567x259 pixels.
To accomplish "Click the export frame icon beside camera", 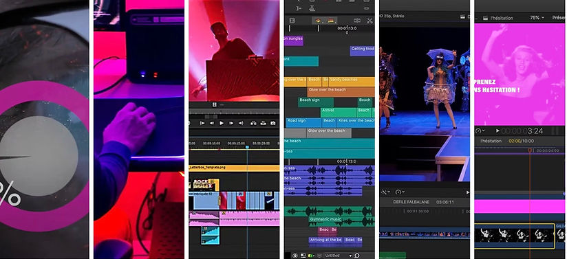I will point(264,123).
